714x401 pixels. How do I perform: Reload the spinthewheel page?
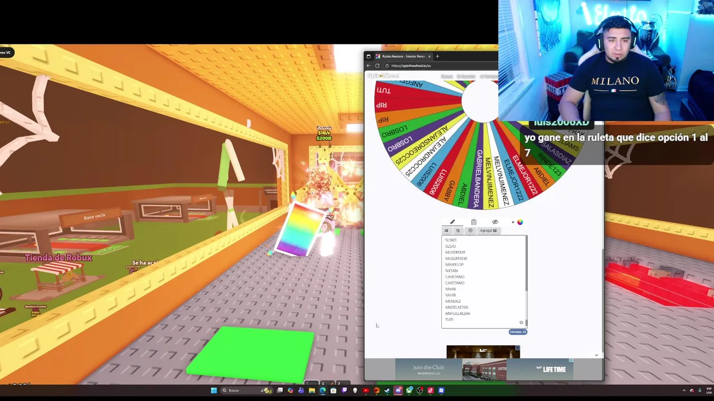tap(377, 66)
